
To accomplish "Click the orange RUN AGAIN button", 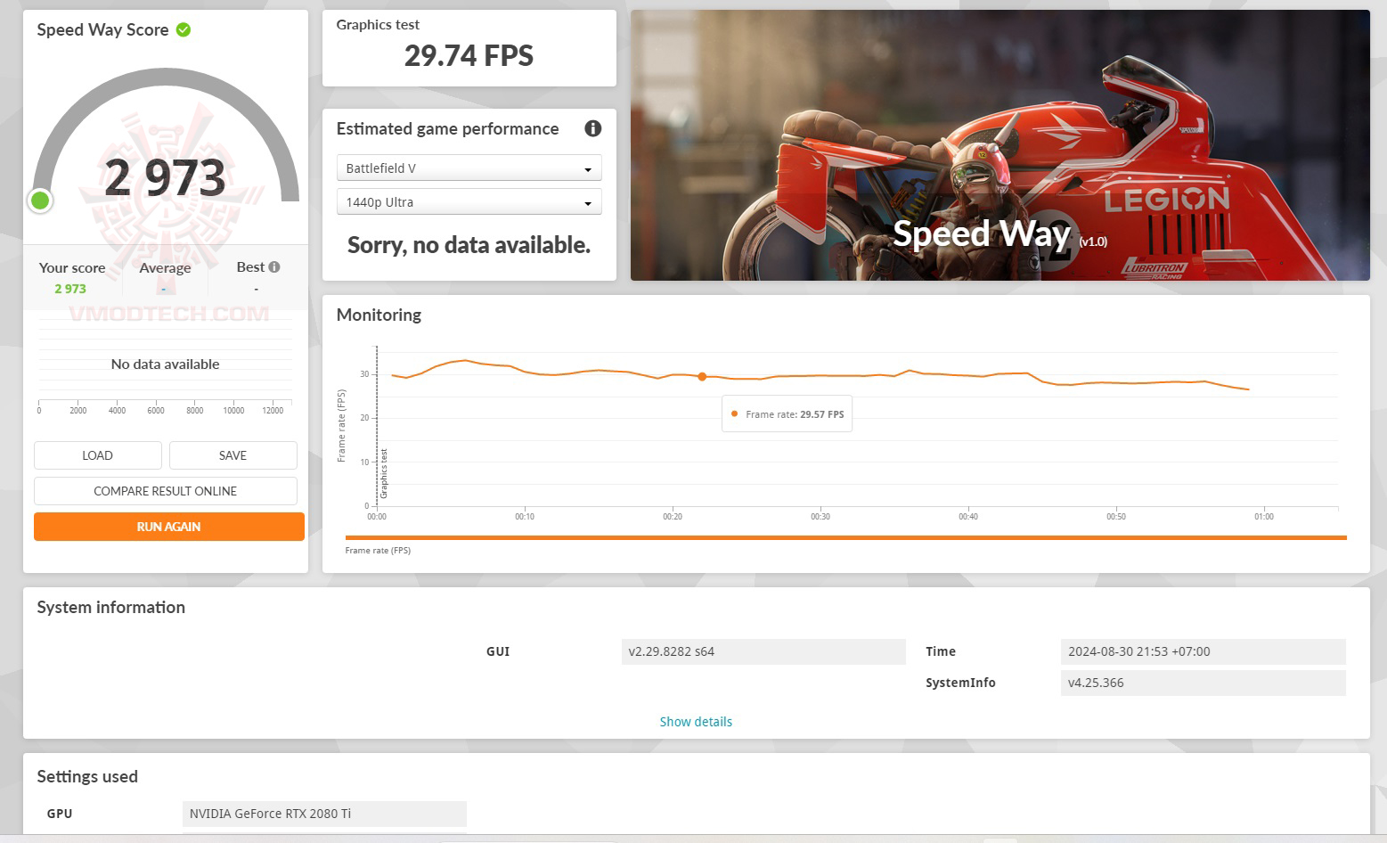I will coord(169,527).
